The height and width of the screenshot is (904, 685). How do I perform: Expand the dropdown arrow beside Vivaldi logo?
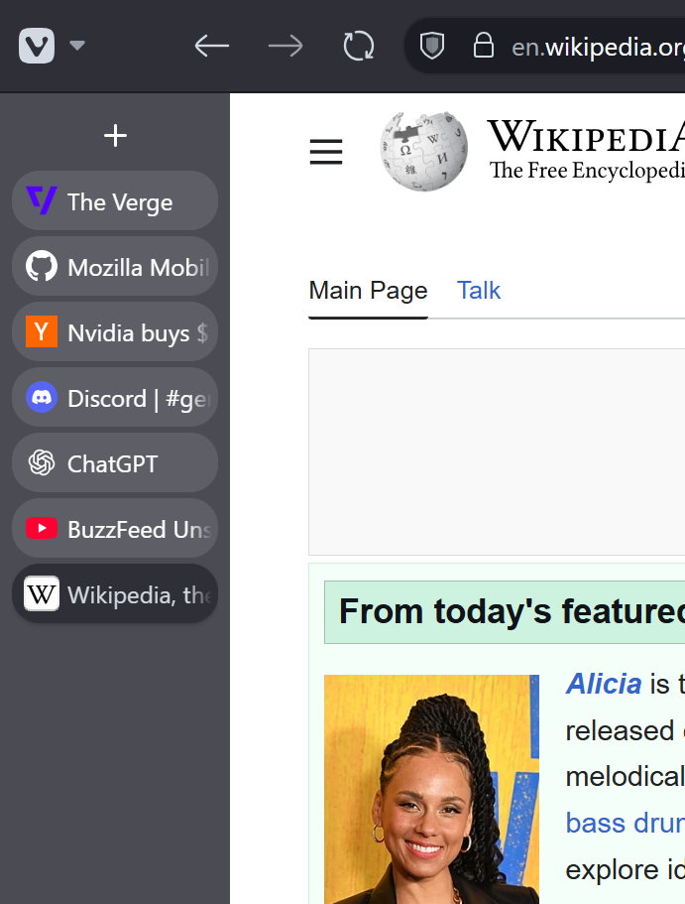[77, 46]
